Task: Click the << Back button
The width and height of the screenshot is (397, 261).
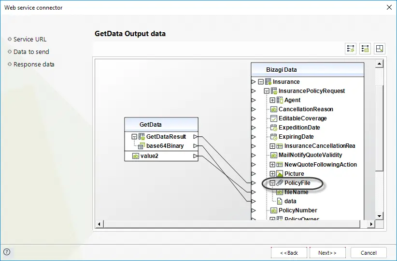Action: click(x=289, y=253)
